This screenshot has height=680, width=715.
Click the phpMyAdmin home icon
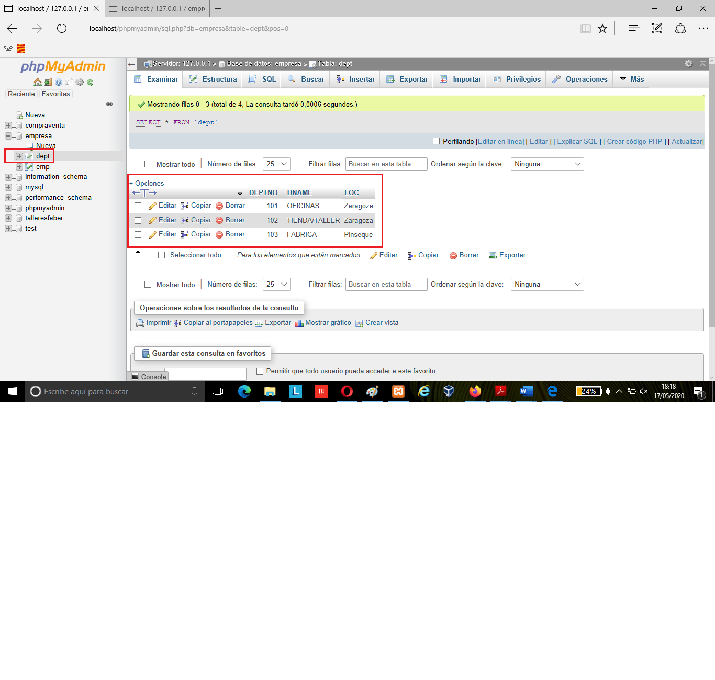pyautogui.click(x=37, y=82)
